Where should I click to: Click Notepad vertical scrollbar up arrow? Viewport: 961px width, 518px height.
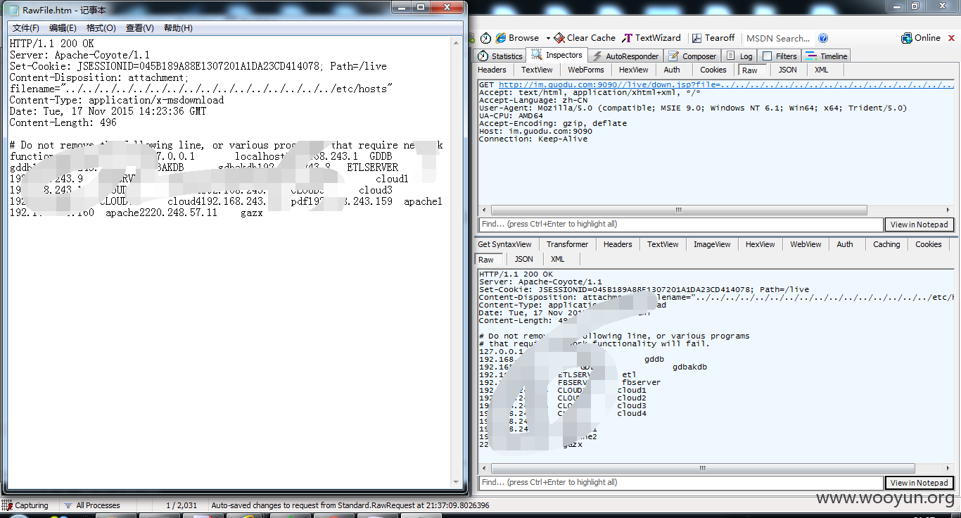(x=457, y=42)
